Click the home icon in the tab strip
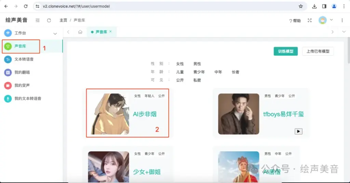The image size is (350, 183). tap(80, 32)
